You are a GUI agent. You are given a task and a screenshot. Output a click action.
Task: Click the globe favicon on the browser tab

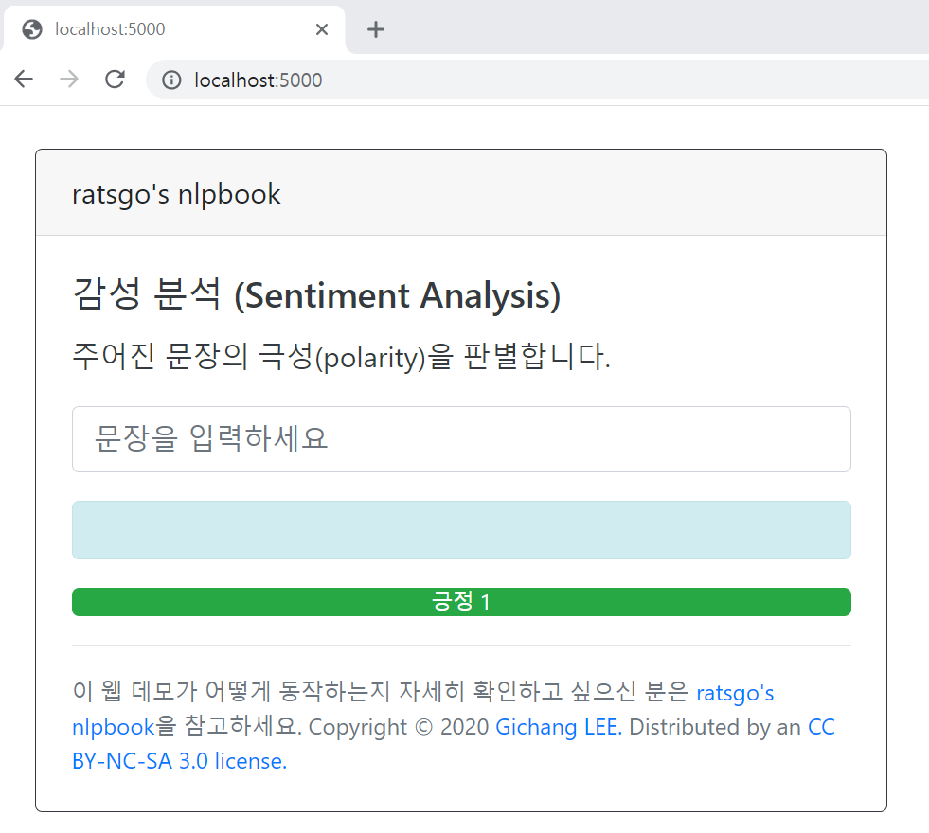click(x=31, y=29)
